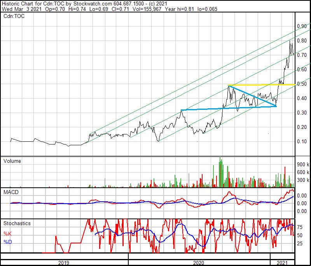The height and width of the screenshot is (266, 311).
Task: Click the 50 stochastics axis label
Action: 299,235
